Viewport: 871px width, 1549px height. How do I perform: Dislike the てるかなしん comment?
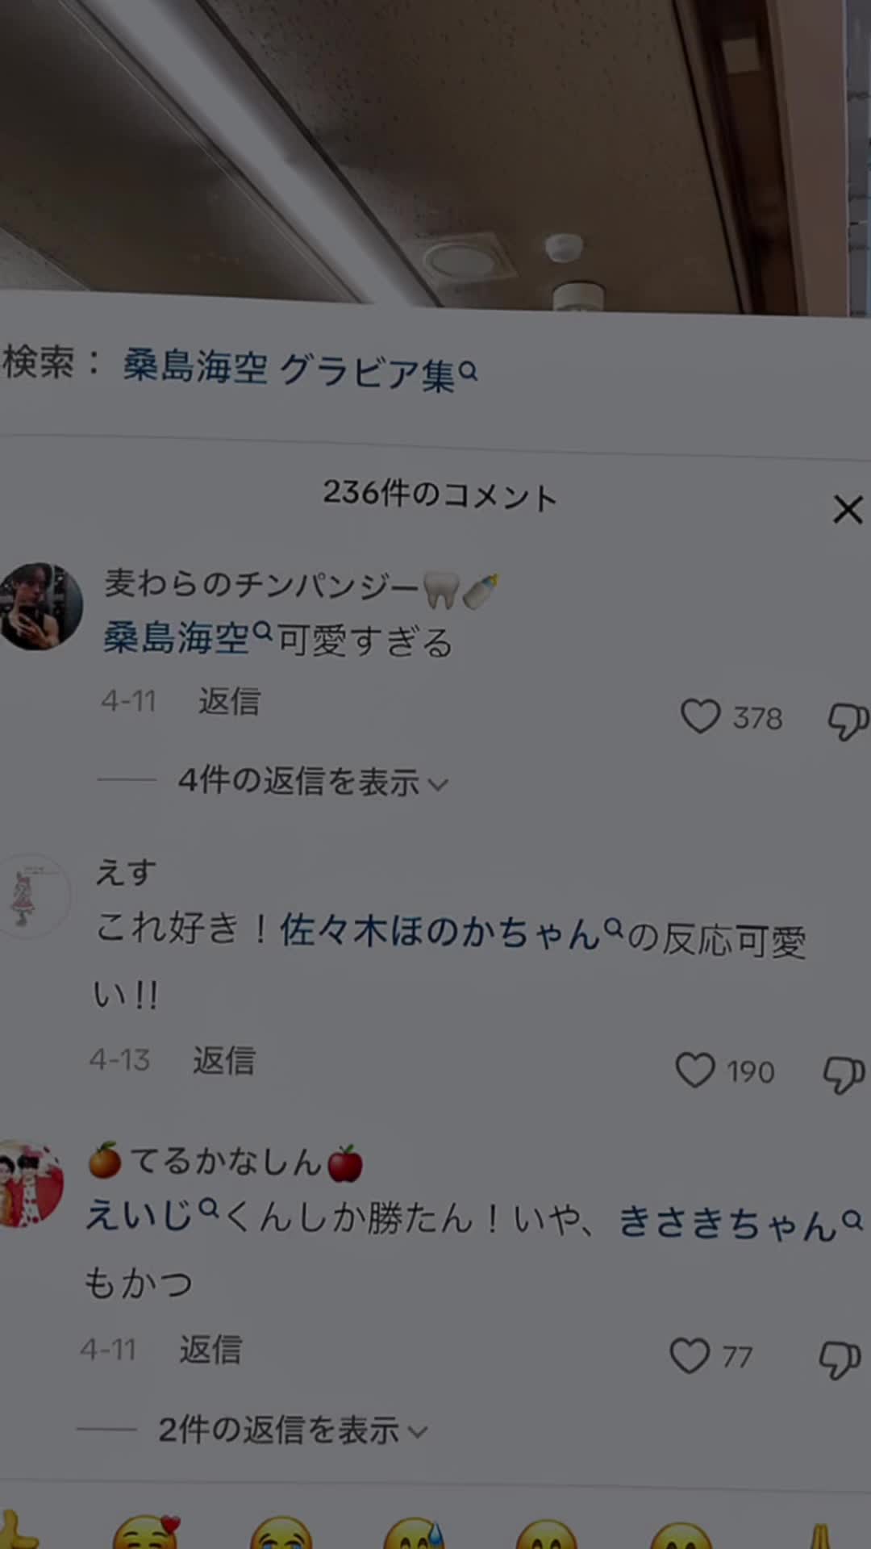(840, 1360)
